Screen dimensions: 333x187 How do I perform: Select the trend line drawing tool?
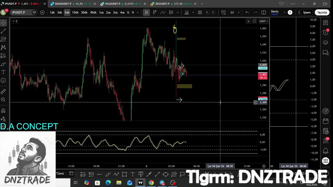click(x=3, y=31)
